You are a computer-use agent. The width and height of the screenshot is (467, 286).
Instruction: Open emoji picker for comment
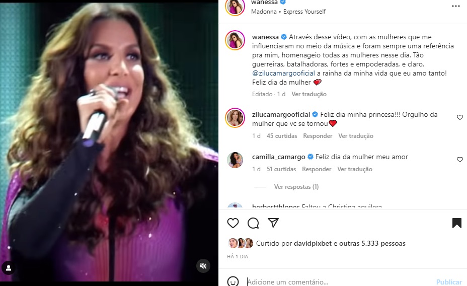(x=233, y=281)
